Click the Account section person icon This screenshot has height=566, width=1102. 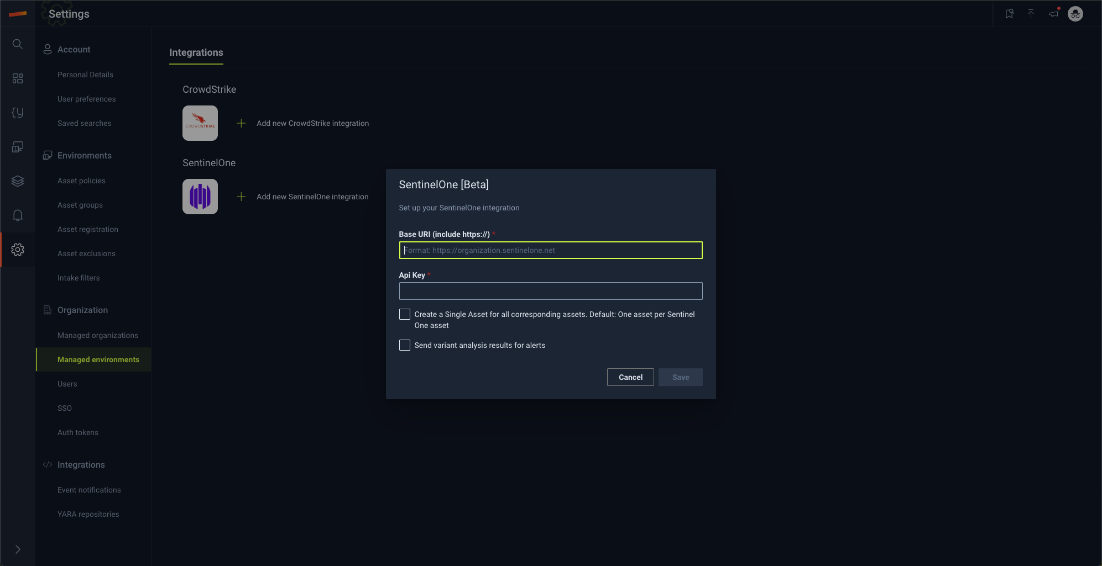pyautogui.click(x=48, y=49)
